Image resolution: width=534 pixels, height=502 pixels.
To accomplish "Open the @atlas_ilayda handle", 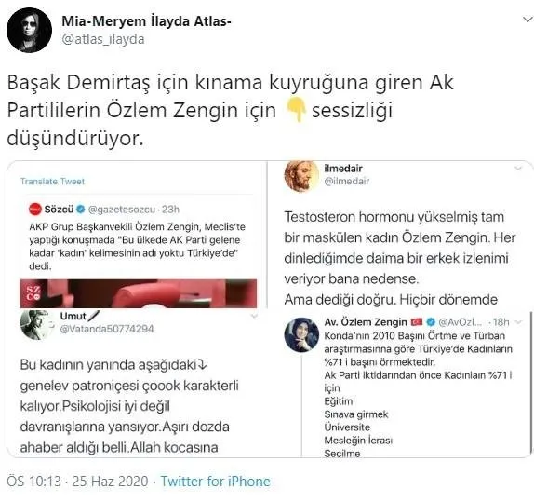I will [x=103, y=39].
